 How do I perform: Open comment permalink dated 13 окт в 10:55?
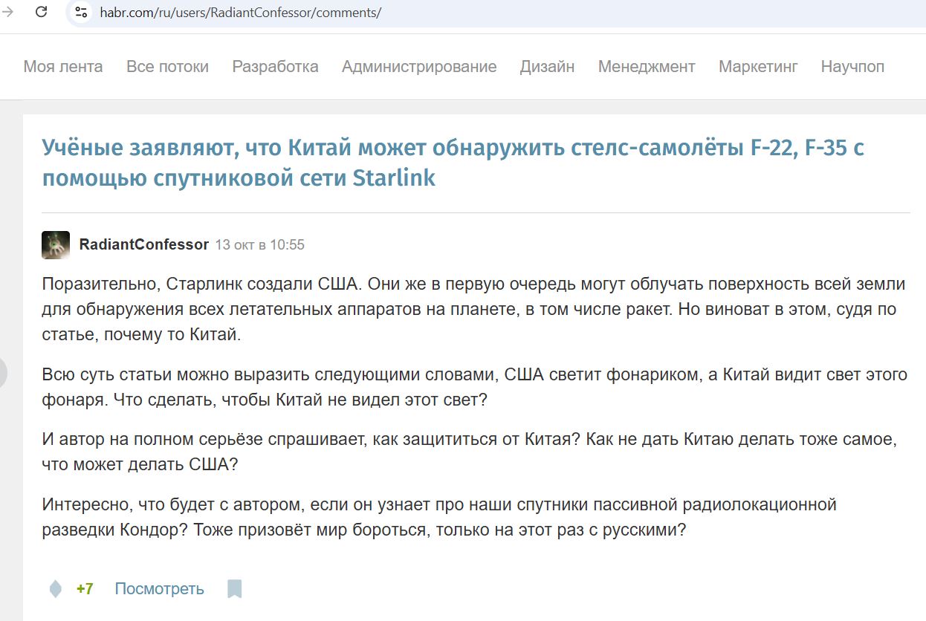(x=260, y=244)
